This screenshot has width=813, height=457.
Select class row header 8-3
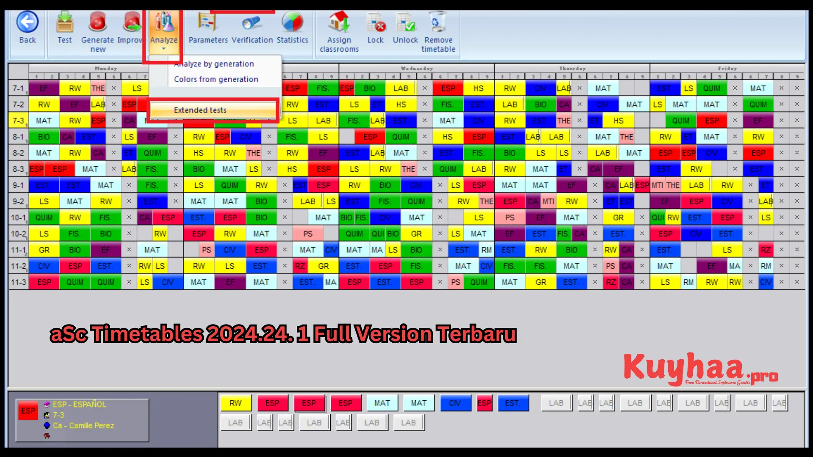(18, 169)
